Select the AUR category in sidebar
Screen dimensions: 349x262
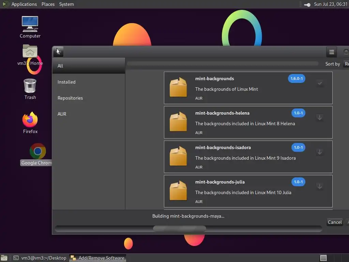[89, 114]
